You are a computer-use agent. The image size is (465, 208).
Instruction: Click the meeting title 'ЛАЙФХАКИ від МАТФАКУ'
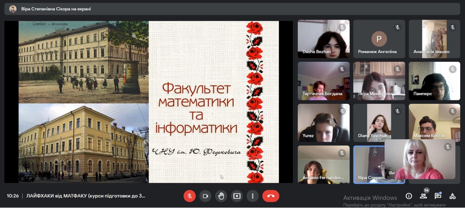(x=86, y=196)
